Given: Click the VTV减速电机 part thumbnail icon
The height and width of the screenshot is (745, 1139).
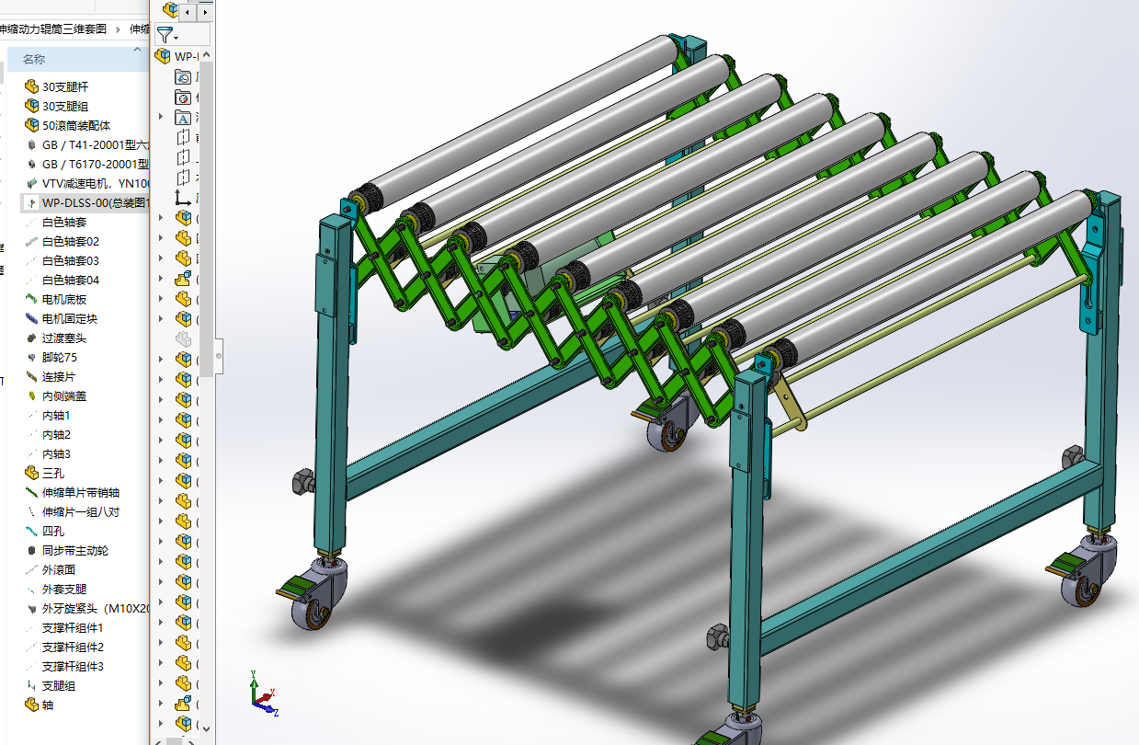Looking at the screenshot, I should pos(32,183).
